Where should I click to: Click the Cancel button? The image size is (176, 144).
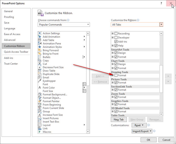[x=166, y=140]
